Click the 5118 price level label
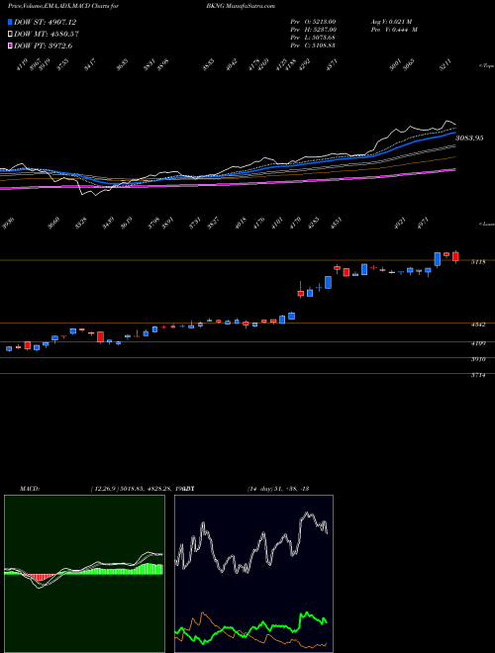The width and height of the screenshot is (495, 653). point(478,262)
